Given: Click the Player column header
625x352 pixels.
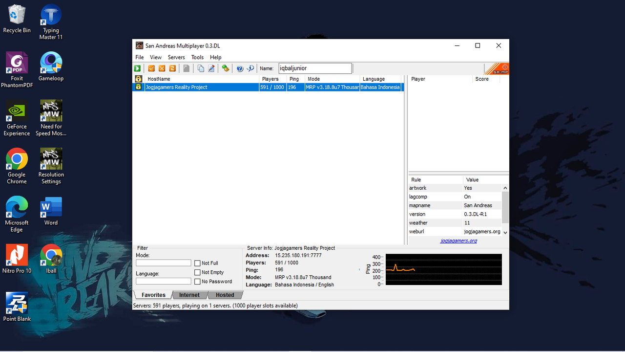Looking at the screenshot, I should click(x=440, y=79).
